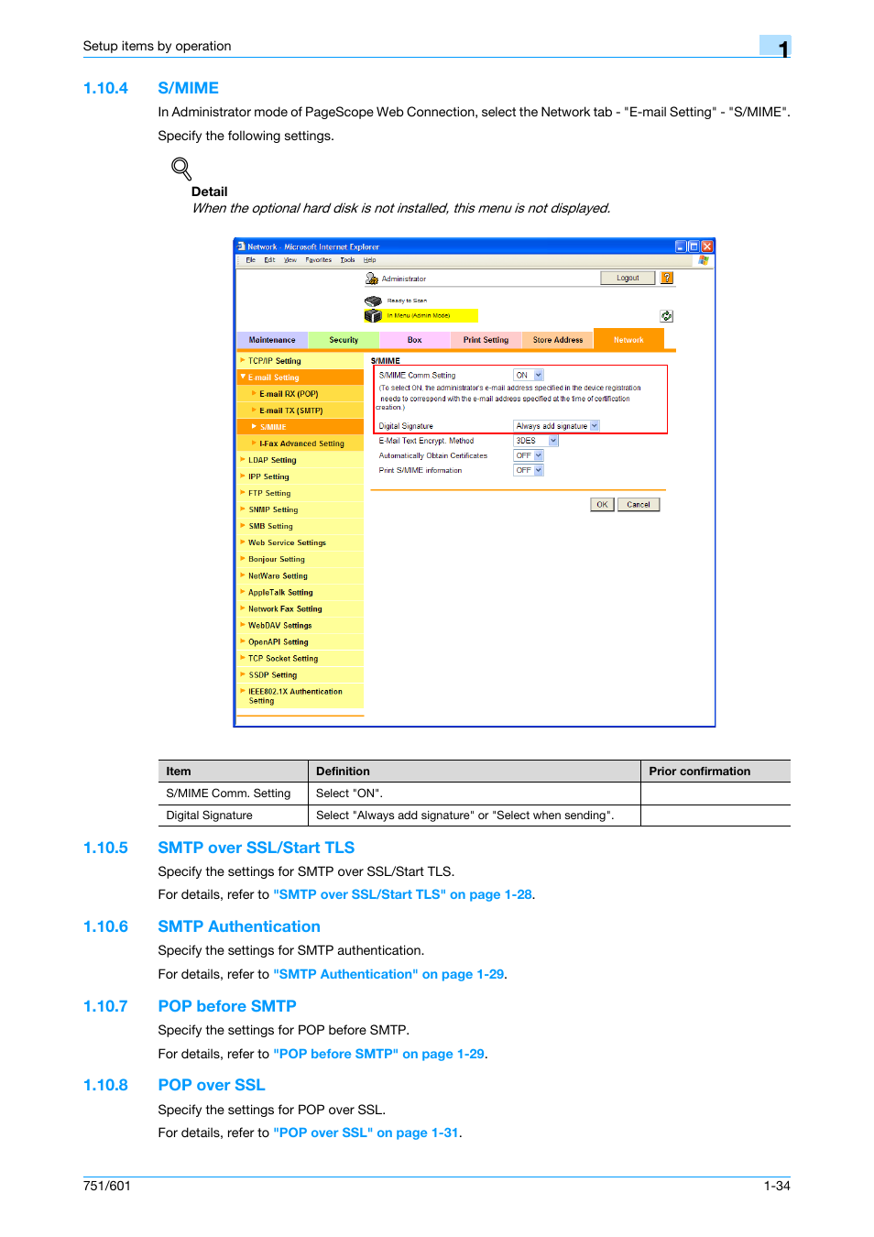The width and height of the screenshot is (874, 1237).
Task: Open the Favorites menu
Action: click(319, 260)
